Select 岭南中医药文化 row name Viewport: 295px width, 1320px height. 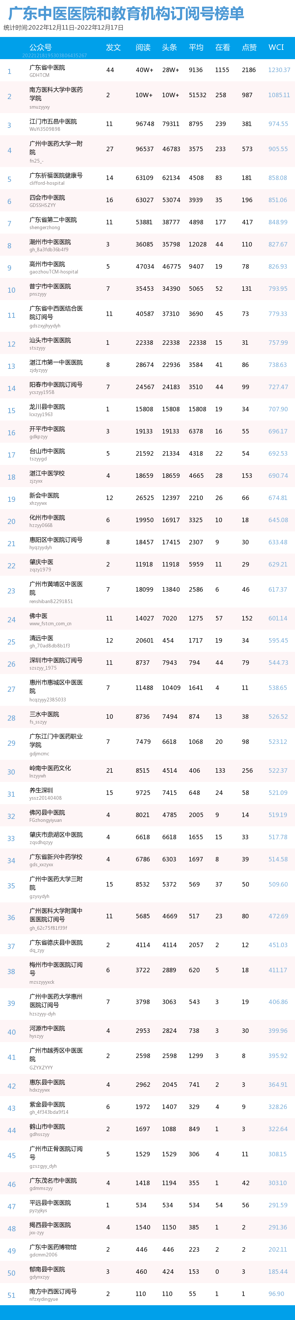50,768
